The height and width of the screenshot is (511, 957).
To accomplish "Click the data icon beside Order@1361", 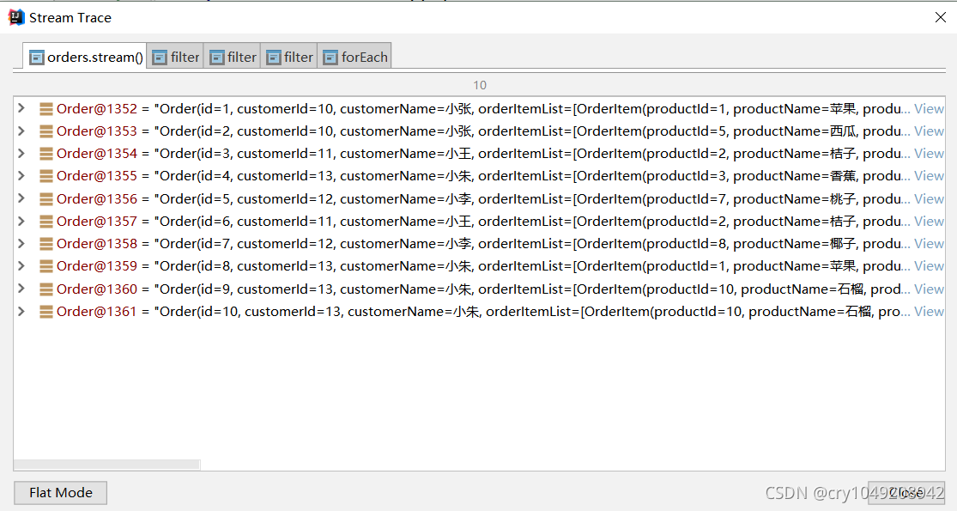I will coord(45,311).
